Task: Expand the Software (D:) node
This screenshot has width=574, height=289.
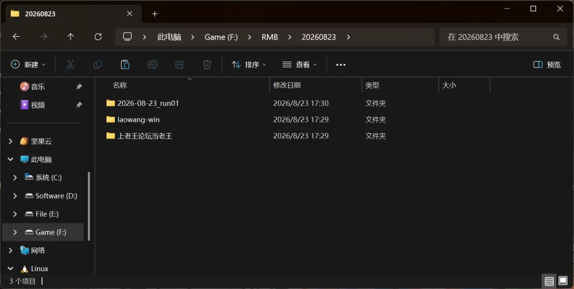Action: pos(15,196)
